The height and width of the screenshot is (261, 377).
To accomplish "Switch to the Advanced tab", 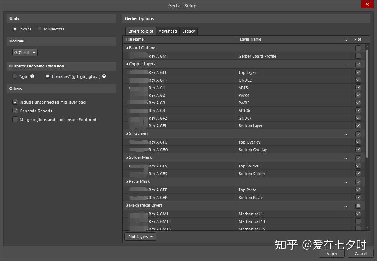I will tap(168, 31).
